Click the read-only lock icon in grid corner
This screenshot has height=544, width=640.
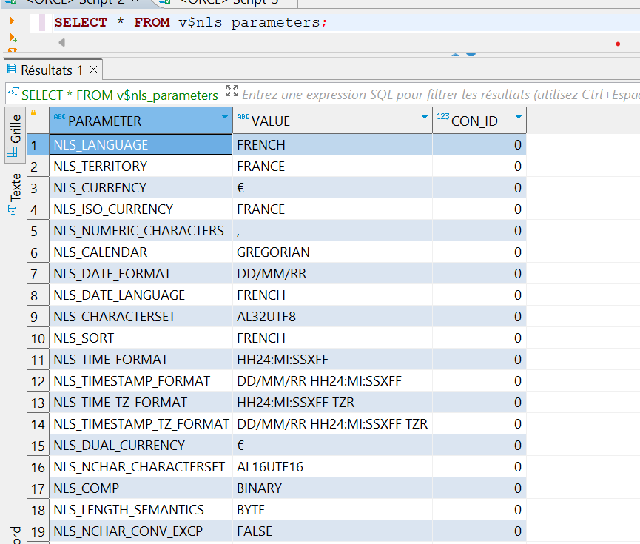pyautogui.click(x=33, y=113)
